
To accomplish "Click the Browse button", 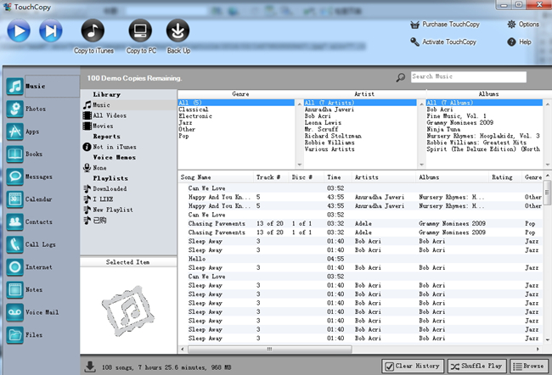I will click(527, 366).
